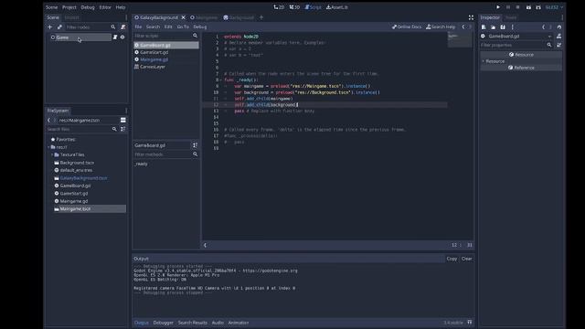Image resolution: width=585 pixels, height=329 pixels.
Task: Click the search icon in Filter nodes
Action: pos(113,27)
